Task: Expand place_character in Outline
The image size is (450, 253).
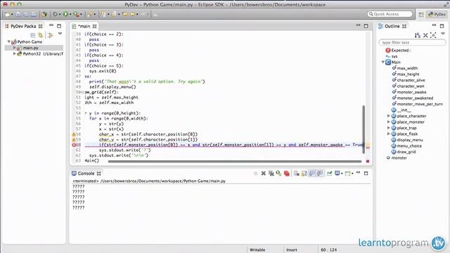Action: coord(389,116)
